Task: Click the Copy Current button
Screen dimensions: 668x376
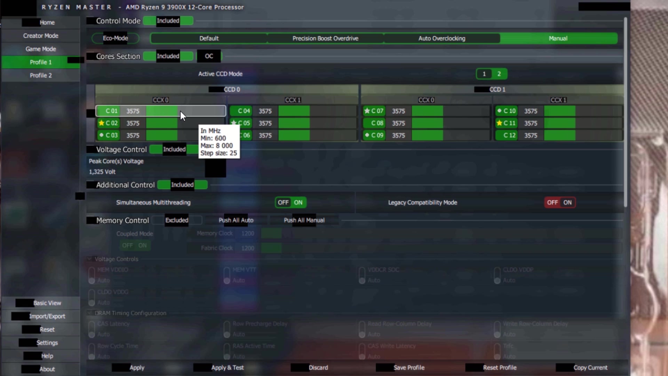Action: 582,368
